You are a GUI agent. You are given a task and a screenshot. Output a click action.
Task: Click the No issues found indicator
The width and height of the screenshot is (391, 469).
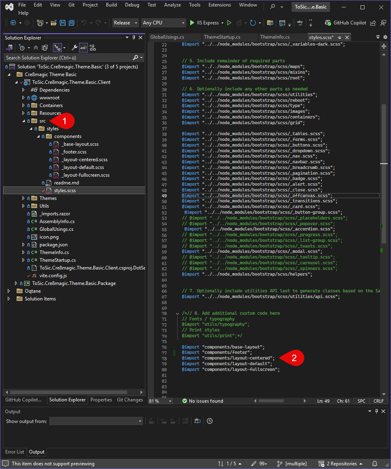202,401
